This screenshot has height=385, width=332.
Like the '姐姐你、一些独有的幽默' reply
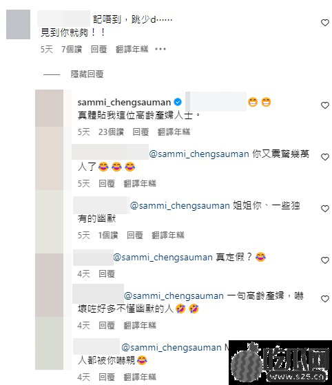click(325, 209)
